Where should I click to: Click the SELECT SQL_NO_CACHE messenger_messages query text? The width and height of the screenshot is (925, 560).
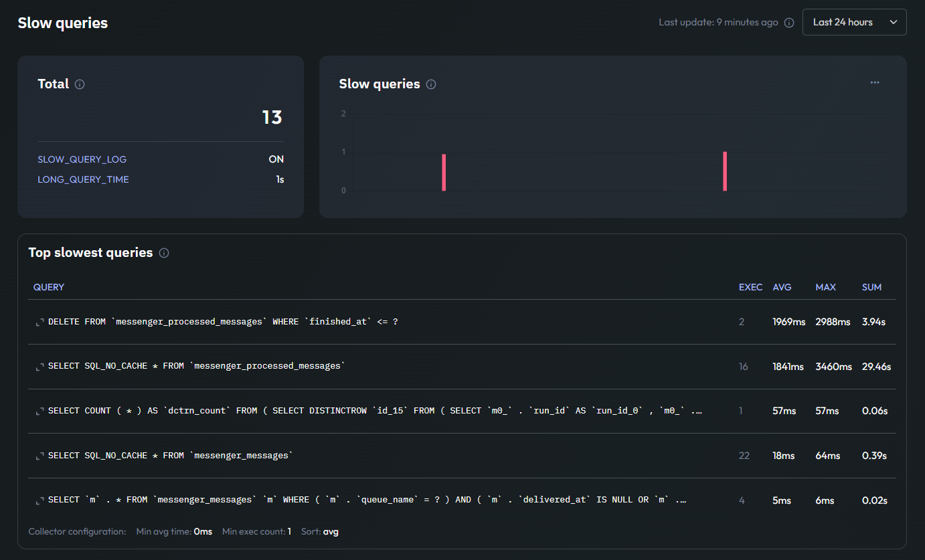coord(171,456)
